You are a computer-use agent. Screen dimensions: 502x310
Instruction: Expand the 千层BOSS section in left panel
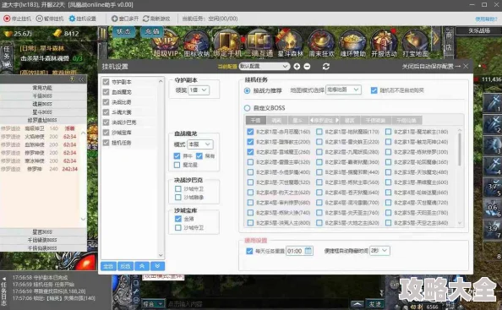42,95
